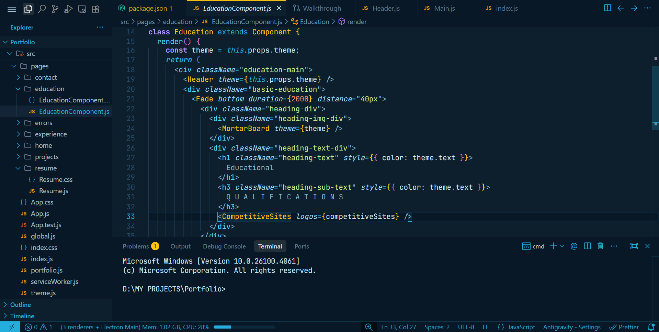Collapse the Portfolio root folder
Viewport: 659px width, 332px height.
[5, 42]
